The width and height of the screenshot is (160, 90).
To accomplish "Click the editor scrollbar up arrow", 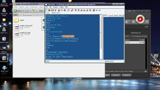I will [x=100, y=15].
